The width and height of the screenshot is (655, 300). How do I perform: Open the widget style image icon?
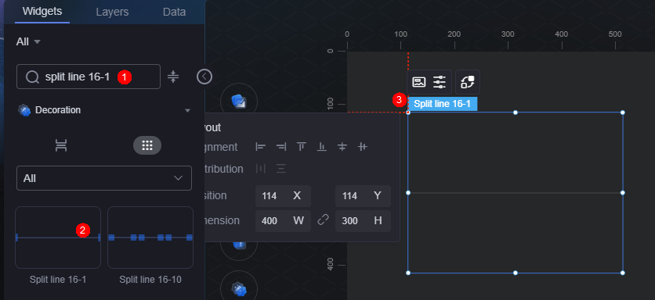[x=419, y=82]
